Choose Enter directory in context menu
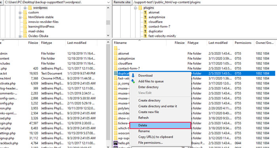This screenshot has width=277, height=148. pos(160,87)
